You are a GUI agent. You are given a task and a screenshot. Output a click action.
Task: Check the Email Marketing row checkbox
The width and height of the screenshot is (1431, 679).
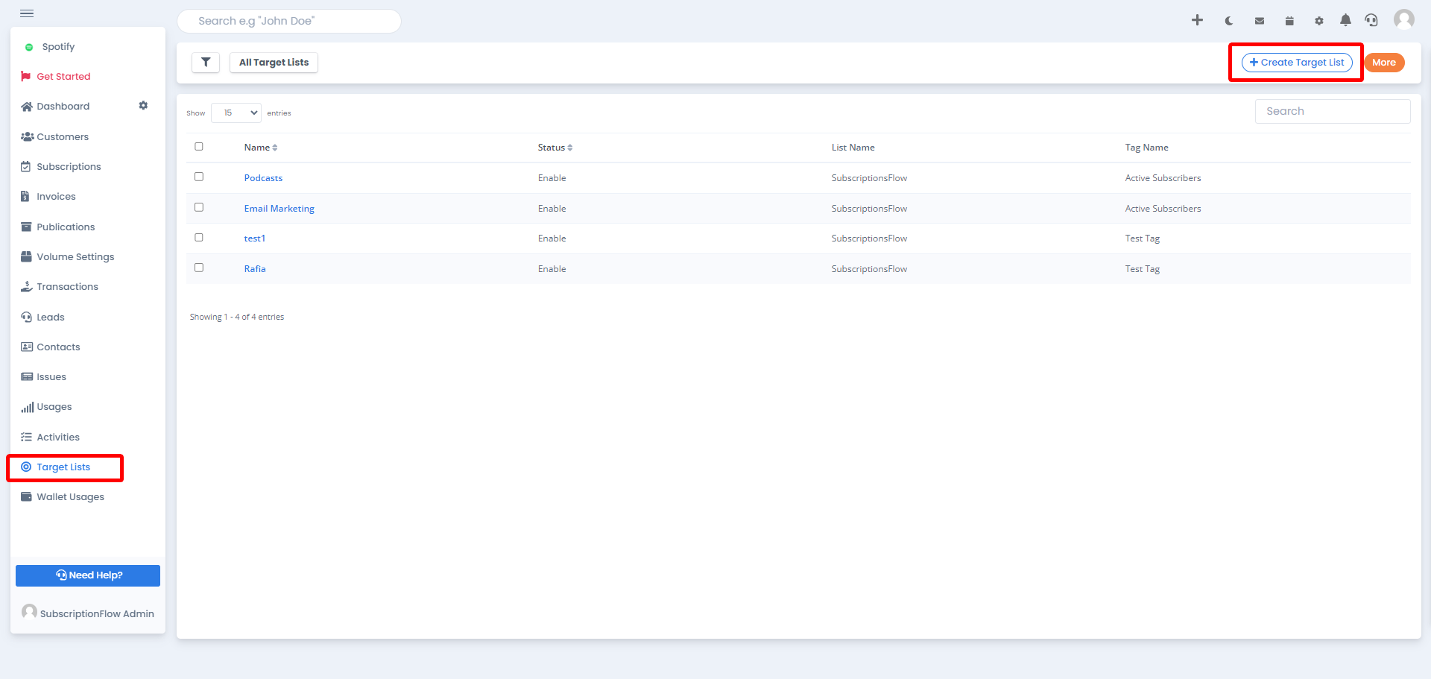[199, 207]
